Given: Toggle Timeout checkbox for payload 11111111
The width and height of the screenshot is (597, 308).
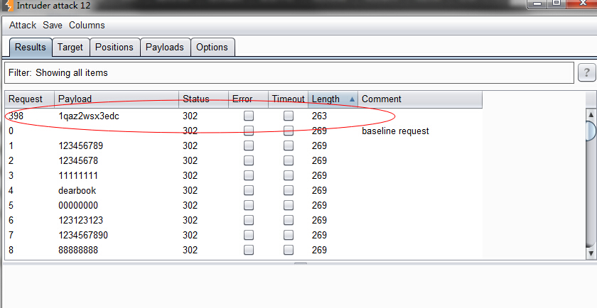Looking at the screenshot, I should 289,175.
